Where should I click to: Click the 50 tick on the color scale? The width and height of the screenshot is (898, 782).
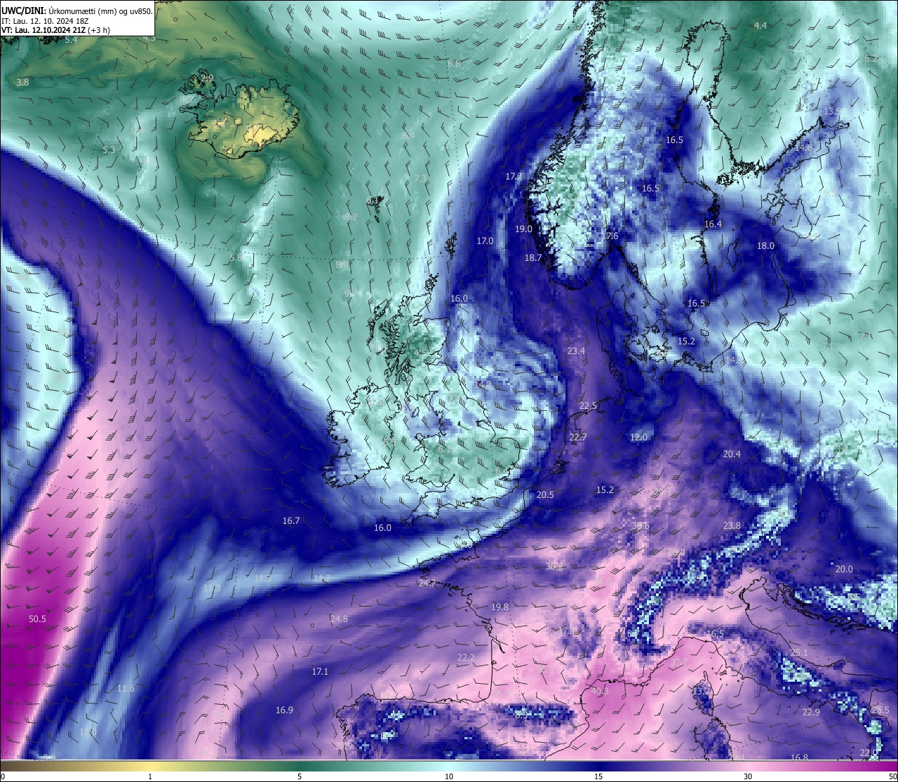pos(892,776)
